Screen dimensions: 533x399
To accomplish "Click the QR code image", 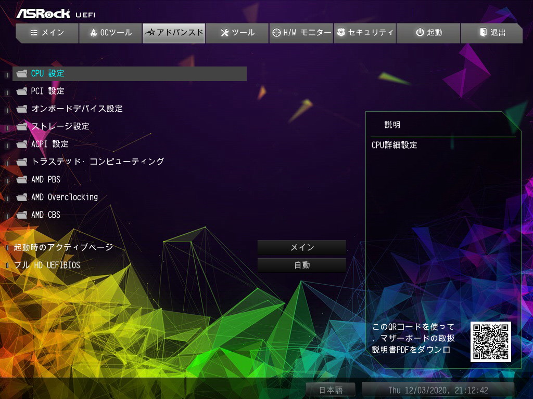I will 490,342.
